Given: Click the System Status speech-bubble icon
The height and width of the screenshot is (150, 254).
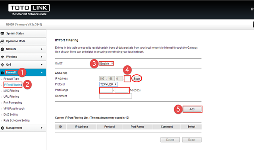Looking at the screenshot, I should (2, 33).
